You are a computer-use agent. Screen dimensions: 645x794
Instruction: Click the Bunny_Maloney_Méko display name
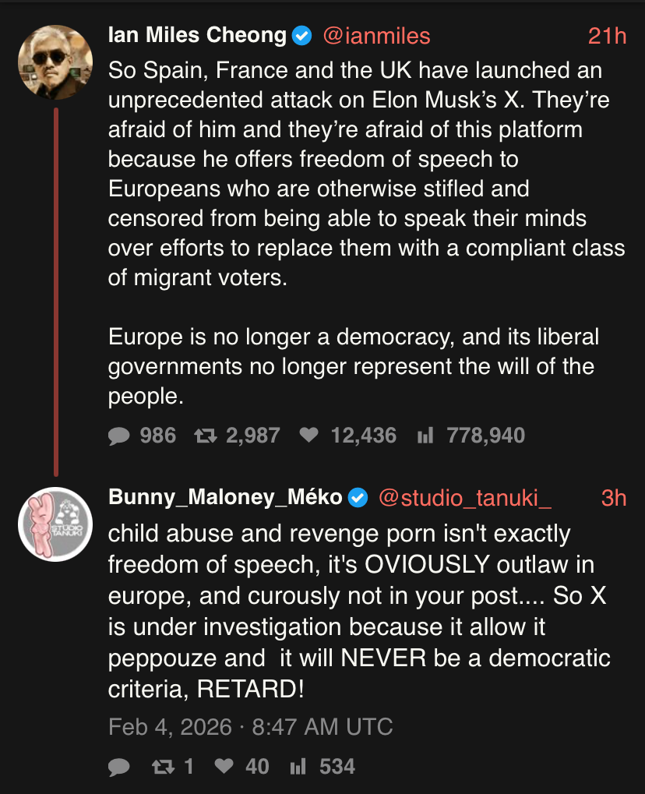point(225,497)
